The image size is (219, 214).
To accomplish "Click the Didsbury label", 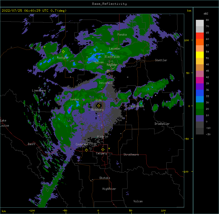I will [x=97, y=110].
